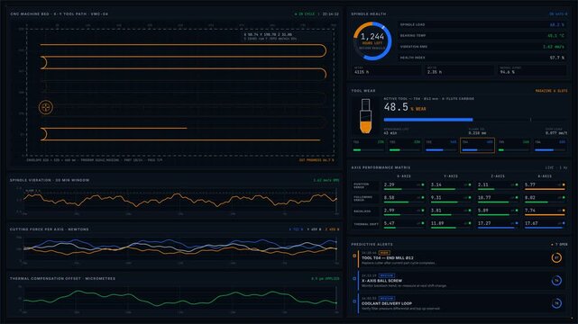Click the blue bar under Z-axis 17.27
The image size is (578, 324).
496,228
